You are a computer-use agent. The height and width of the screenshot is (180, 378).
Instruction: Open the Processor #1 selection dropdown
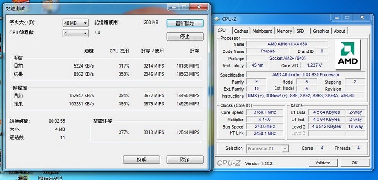coord(267,148)
